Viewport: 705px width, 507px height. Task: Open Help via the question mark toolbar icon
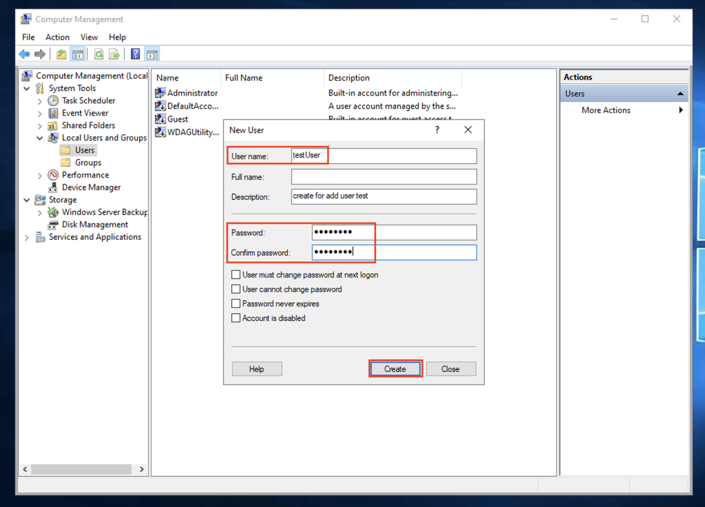pyautogui.click(x=135, y=54)
